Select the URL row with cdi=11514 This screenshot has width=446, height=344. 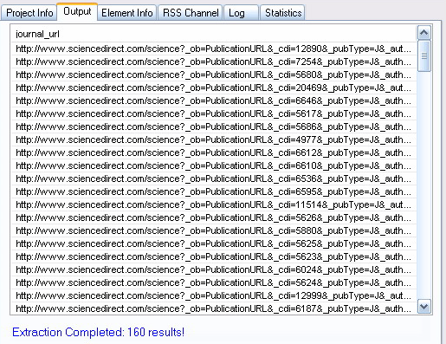(213, 204)
